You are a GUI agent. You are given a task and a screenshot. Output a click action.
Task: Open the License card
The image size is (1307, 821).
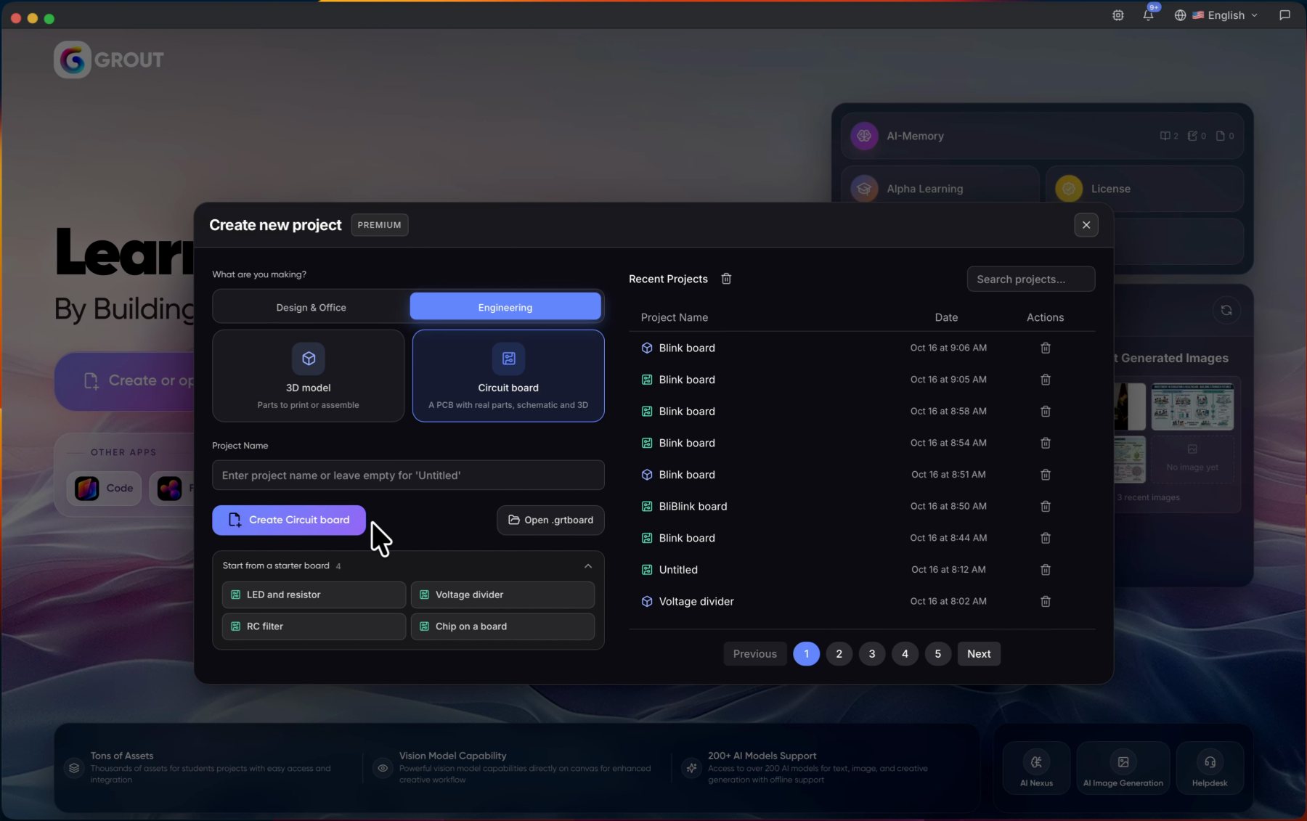(x=1144, y=189)
